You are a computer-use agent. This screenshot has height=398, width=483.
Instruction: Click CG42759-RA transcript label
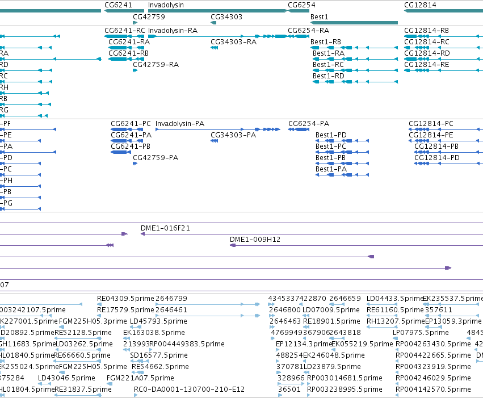tap(156, 65)
